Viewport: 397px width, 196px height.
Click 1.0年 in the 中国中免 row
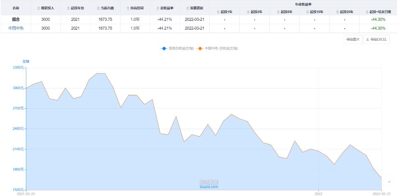coord(135,28)
